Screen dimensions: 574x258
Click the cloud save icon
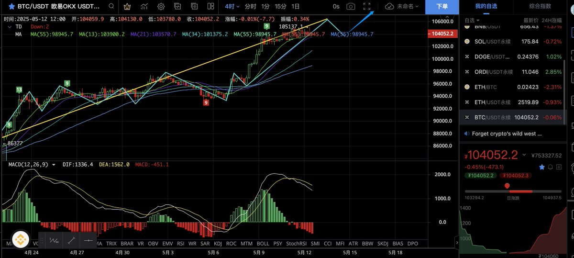point(389,7)
